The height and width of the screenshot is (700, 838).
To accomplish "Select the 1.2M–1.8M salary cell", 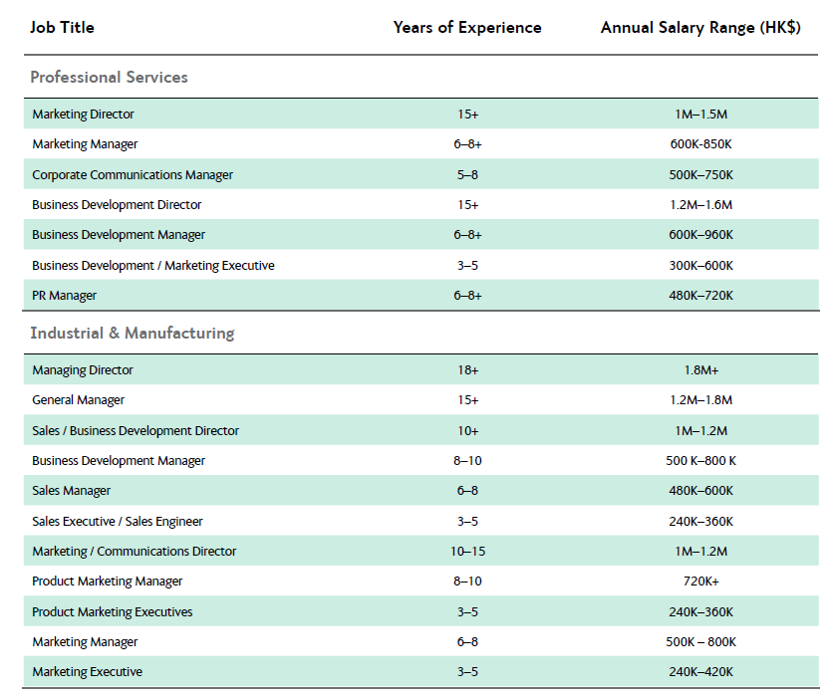I will pyautogui.click(x=700, y=400).
